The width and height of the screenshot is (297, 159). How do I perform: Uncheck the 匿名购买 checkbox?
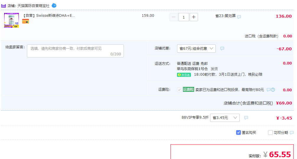click(x=238, y=132)
